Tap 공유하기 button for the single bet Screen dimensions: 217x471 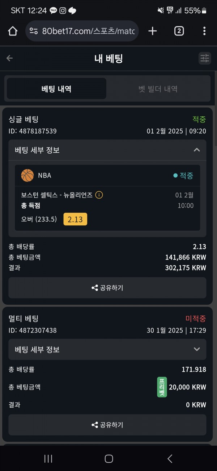pyautogui.click(x=107, y=288)
